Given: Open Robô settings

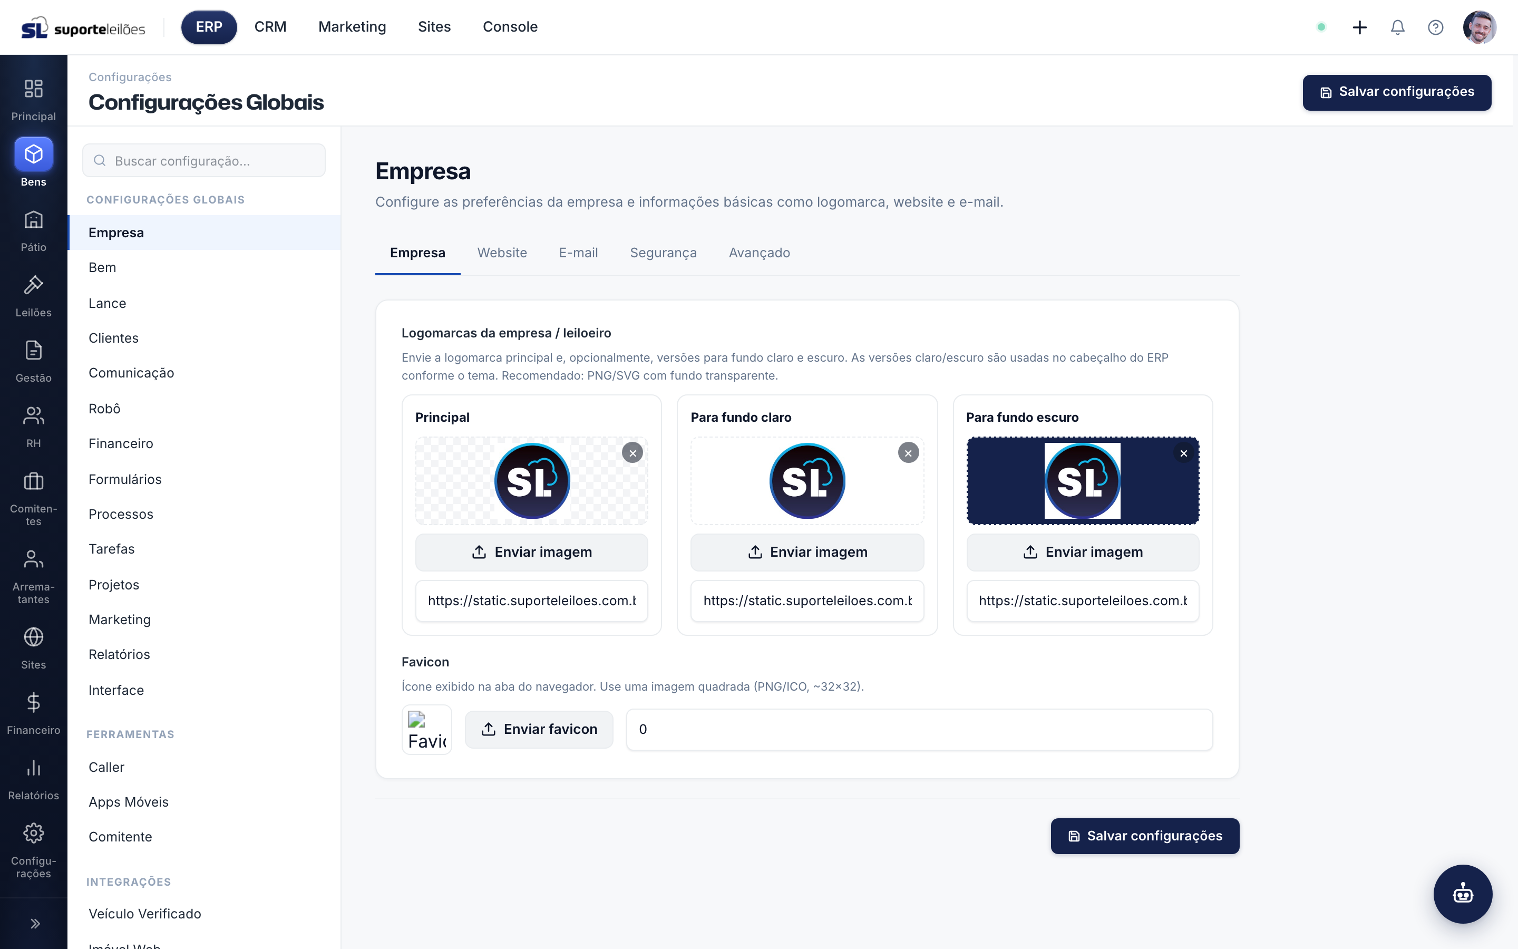Looking at the screenshot, I should [x=204, y=409].
